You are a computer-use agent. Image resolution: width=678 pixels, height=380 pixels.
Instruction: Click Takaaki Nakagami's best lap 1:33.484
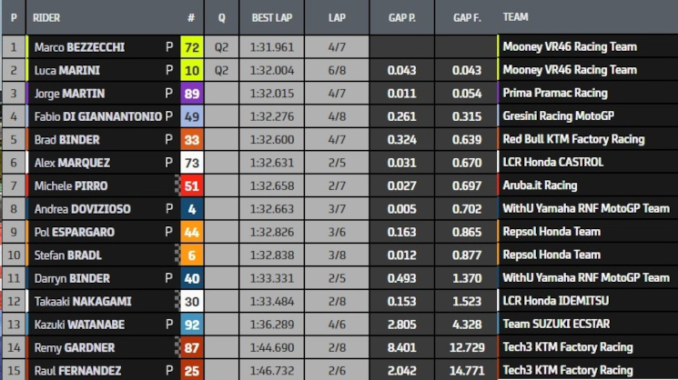272,302
